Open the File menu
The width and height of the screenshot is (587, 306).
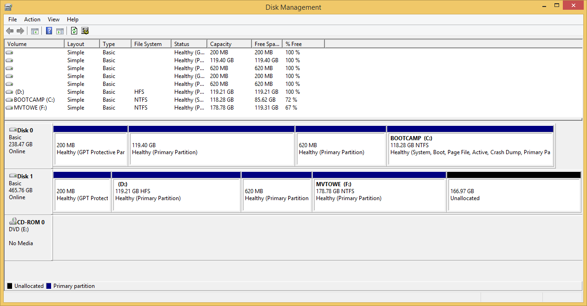coord(13,20)
